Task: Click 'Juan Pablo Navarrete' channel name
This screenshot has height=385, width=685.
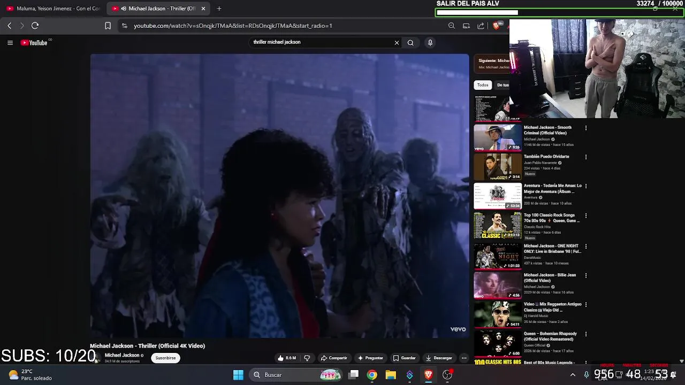Action: coord(540,163)
